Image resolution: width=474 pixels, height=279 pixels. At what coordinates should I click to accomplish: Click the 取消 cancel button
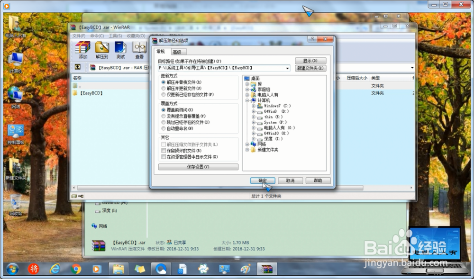290,180
